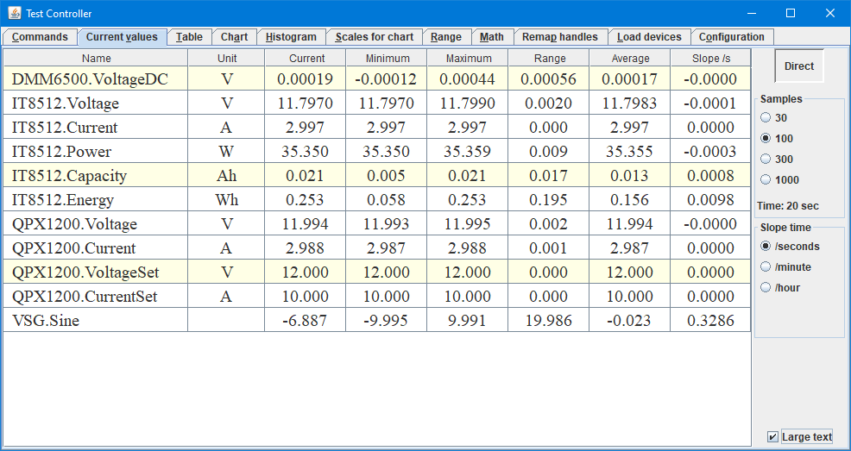Click the Ah unit cell
This screenshot has width=851, height=451.
226,176
